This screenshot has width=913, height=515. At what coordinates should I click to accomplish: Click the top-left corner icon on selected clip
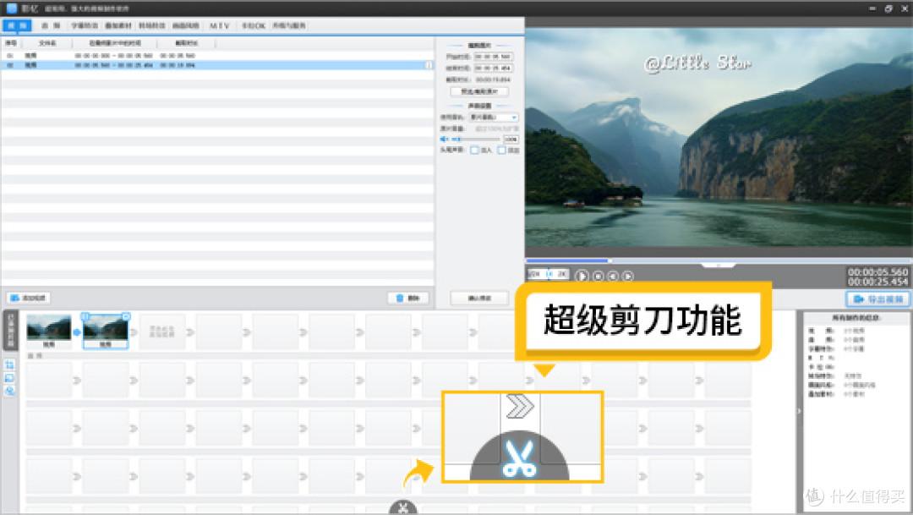click(85, 316)
